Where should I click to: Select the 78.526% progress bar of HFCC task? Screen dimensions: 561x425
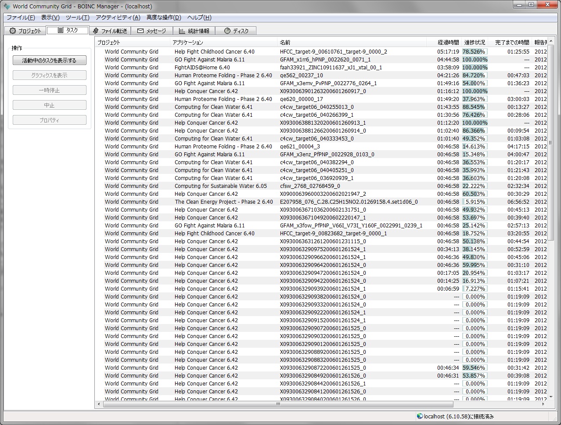[x=475, y=52]
